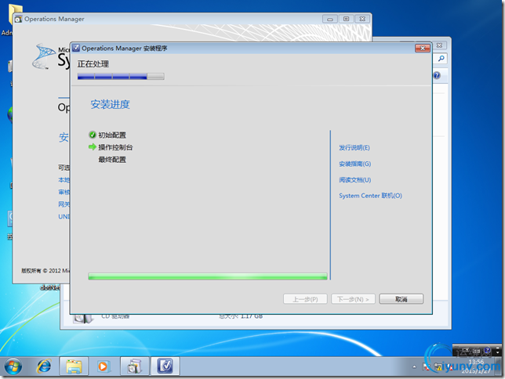
Task: Close the Operations Manager 安装程序 dialog
Action: (423, 49)
